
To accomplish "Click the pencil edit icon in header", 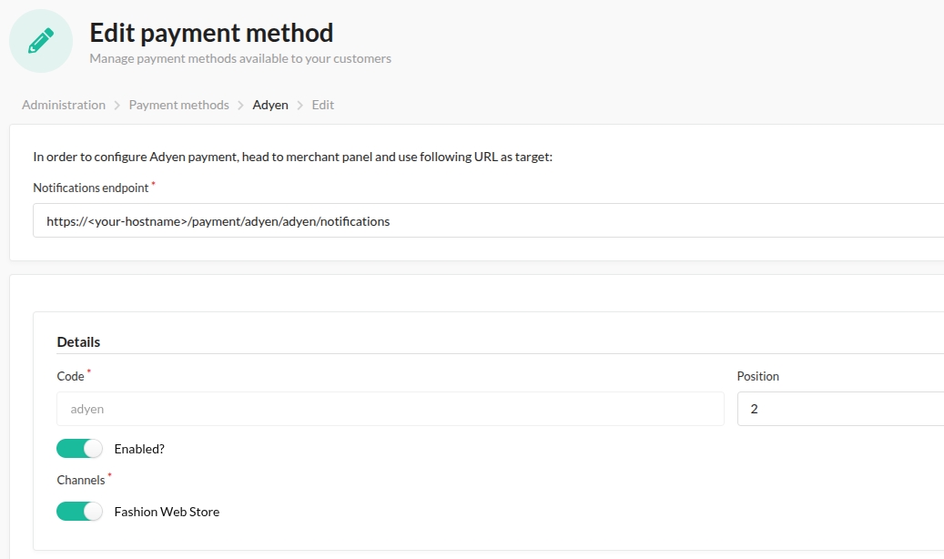I will pyautogui.click(x=41, y=41).
